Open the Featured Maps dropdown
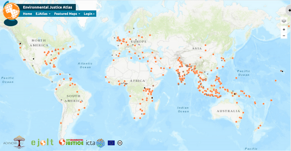The height and width of the screenshot is (151, 291). click(x=67, y=14)
